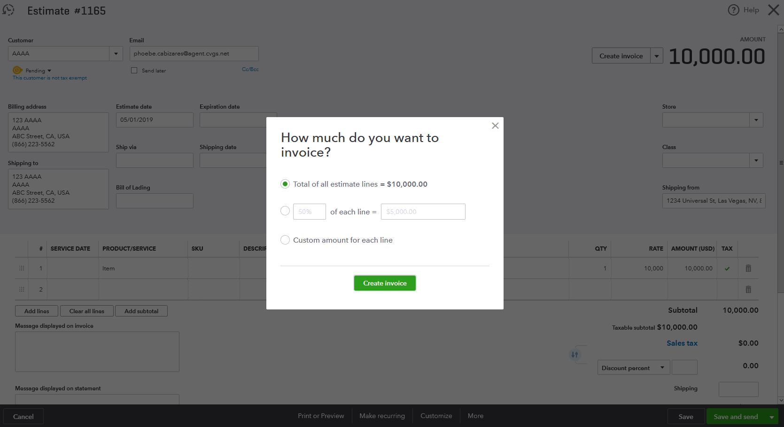
Task: Close the invoice amount dialog
Action: pyautogui.click(x=495, y=126)
